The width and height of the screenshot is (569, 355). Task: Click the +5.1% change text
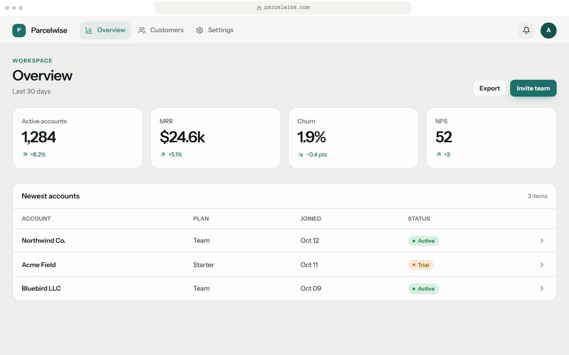coord(175,155)
